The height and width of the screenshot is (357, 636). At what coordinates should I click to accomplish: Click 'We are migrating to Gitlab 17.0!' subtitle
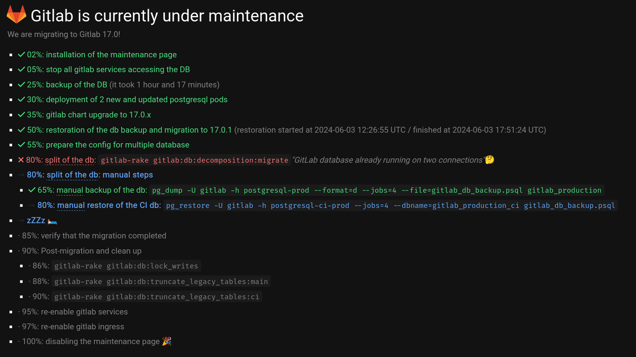click(64, 34)
